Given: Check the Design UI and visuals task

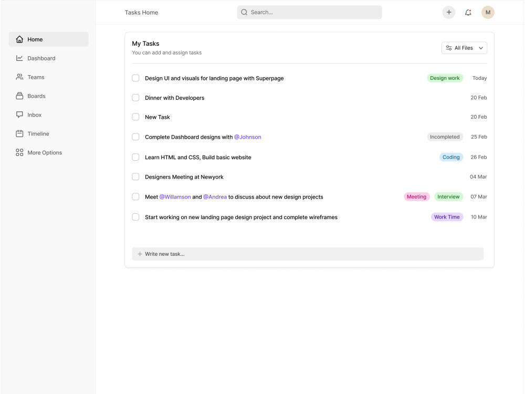Looking at the screenshot, I should (135, 78).
